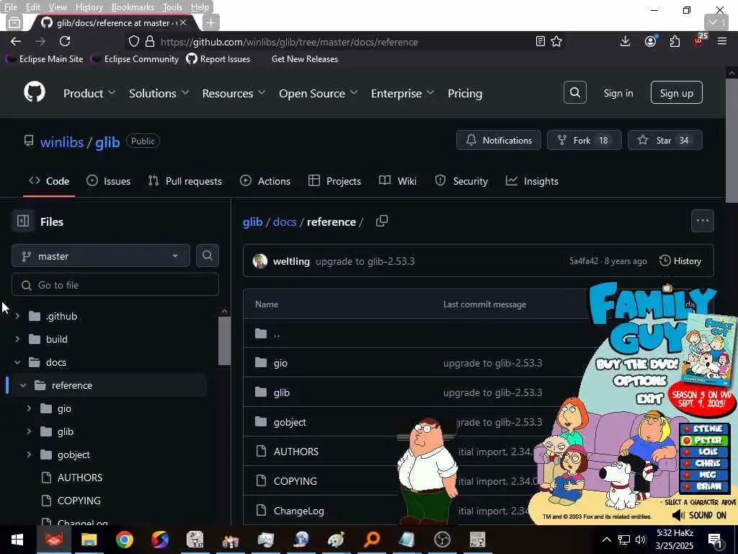
Task: Open new tab with plus button
Action: tap(211, 22)
